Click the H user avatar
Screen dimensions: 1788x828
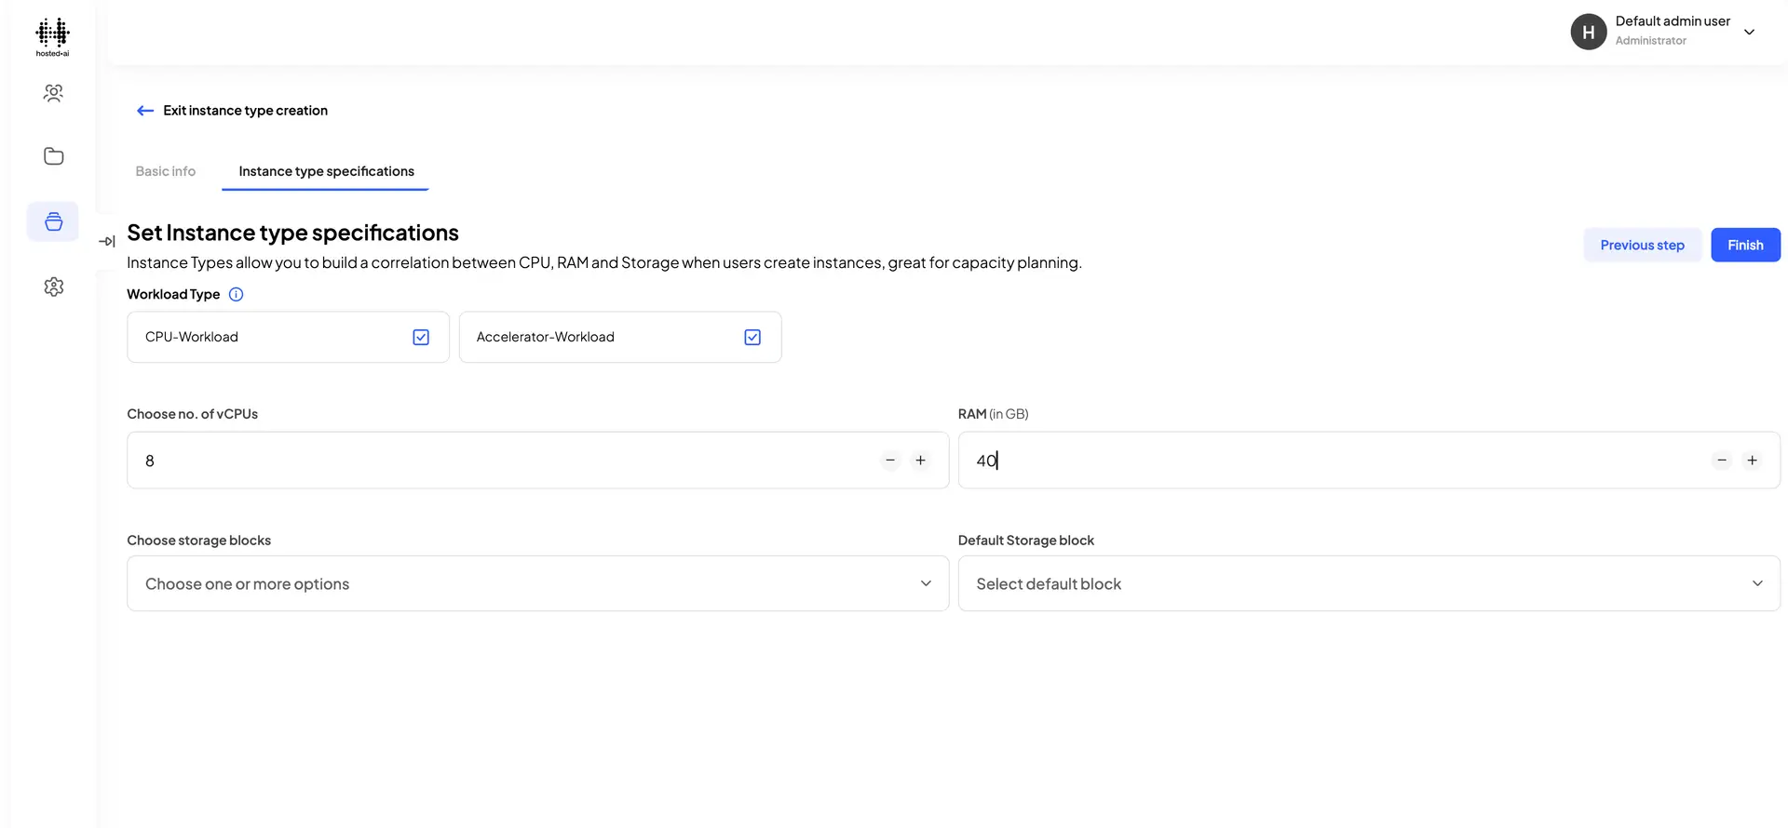[x=1589, y=32]
